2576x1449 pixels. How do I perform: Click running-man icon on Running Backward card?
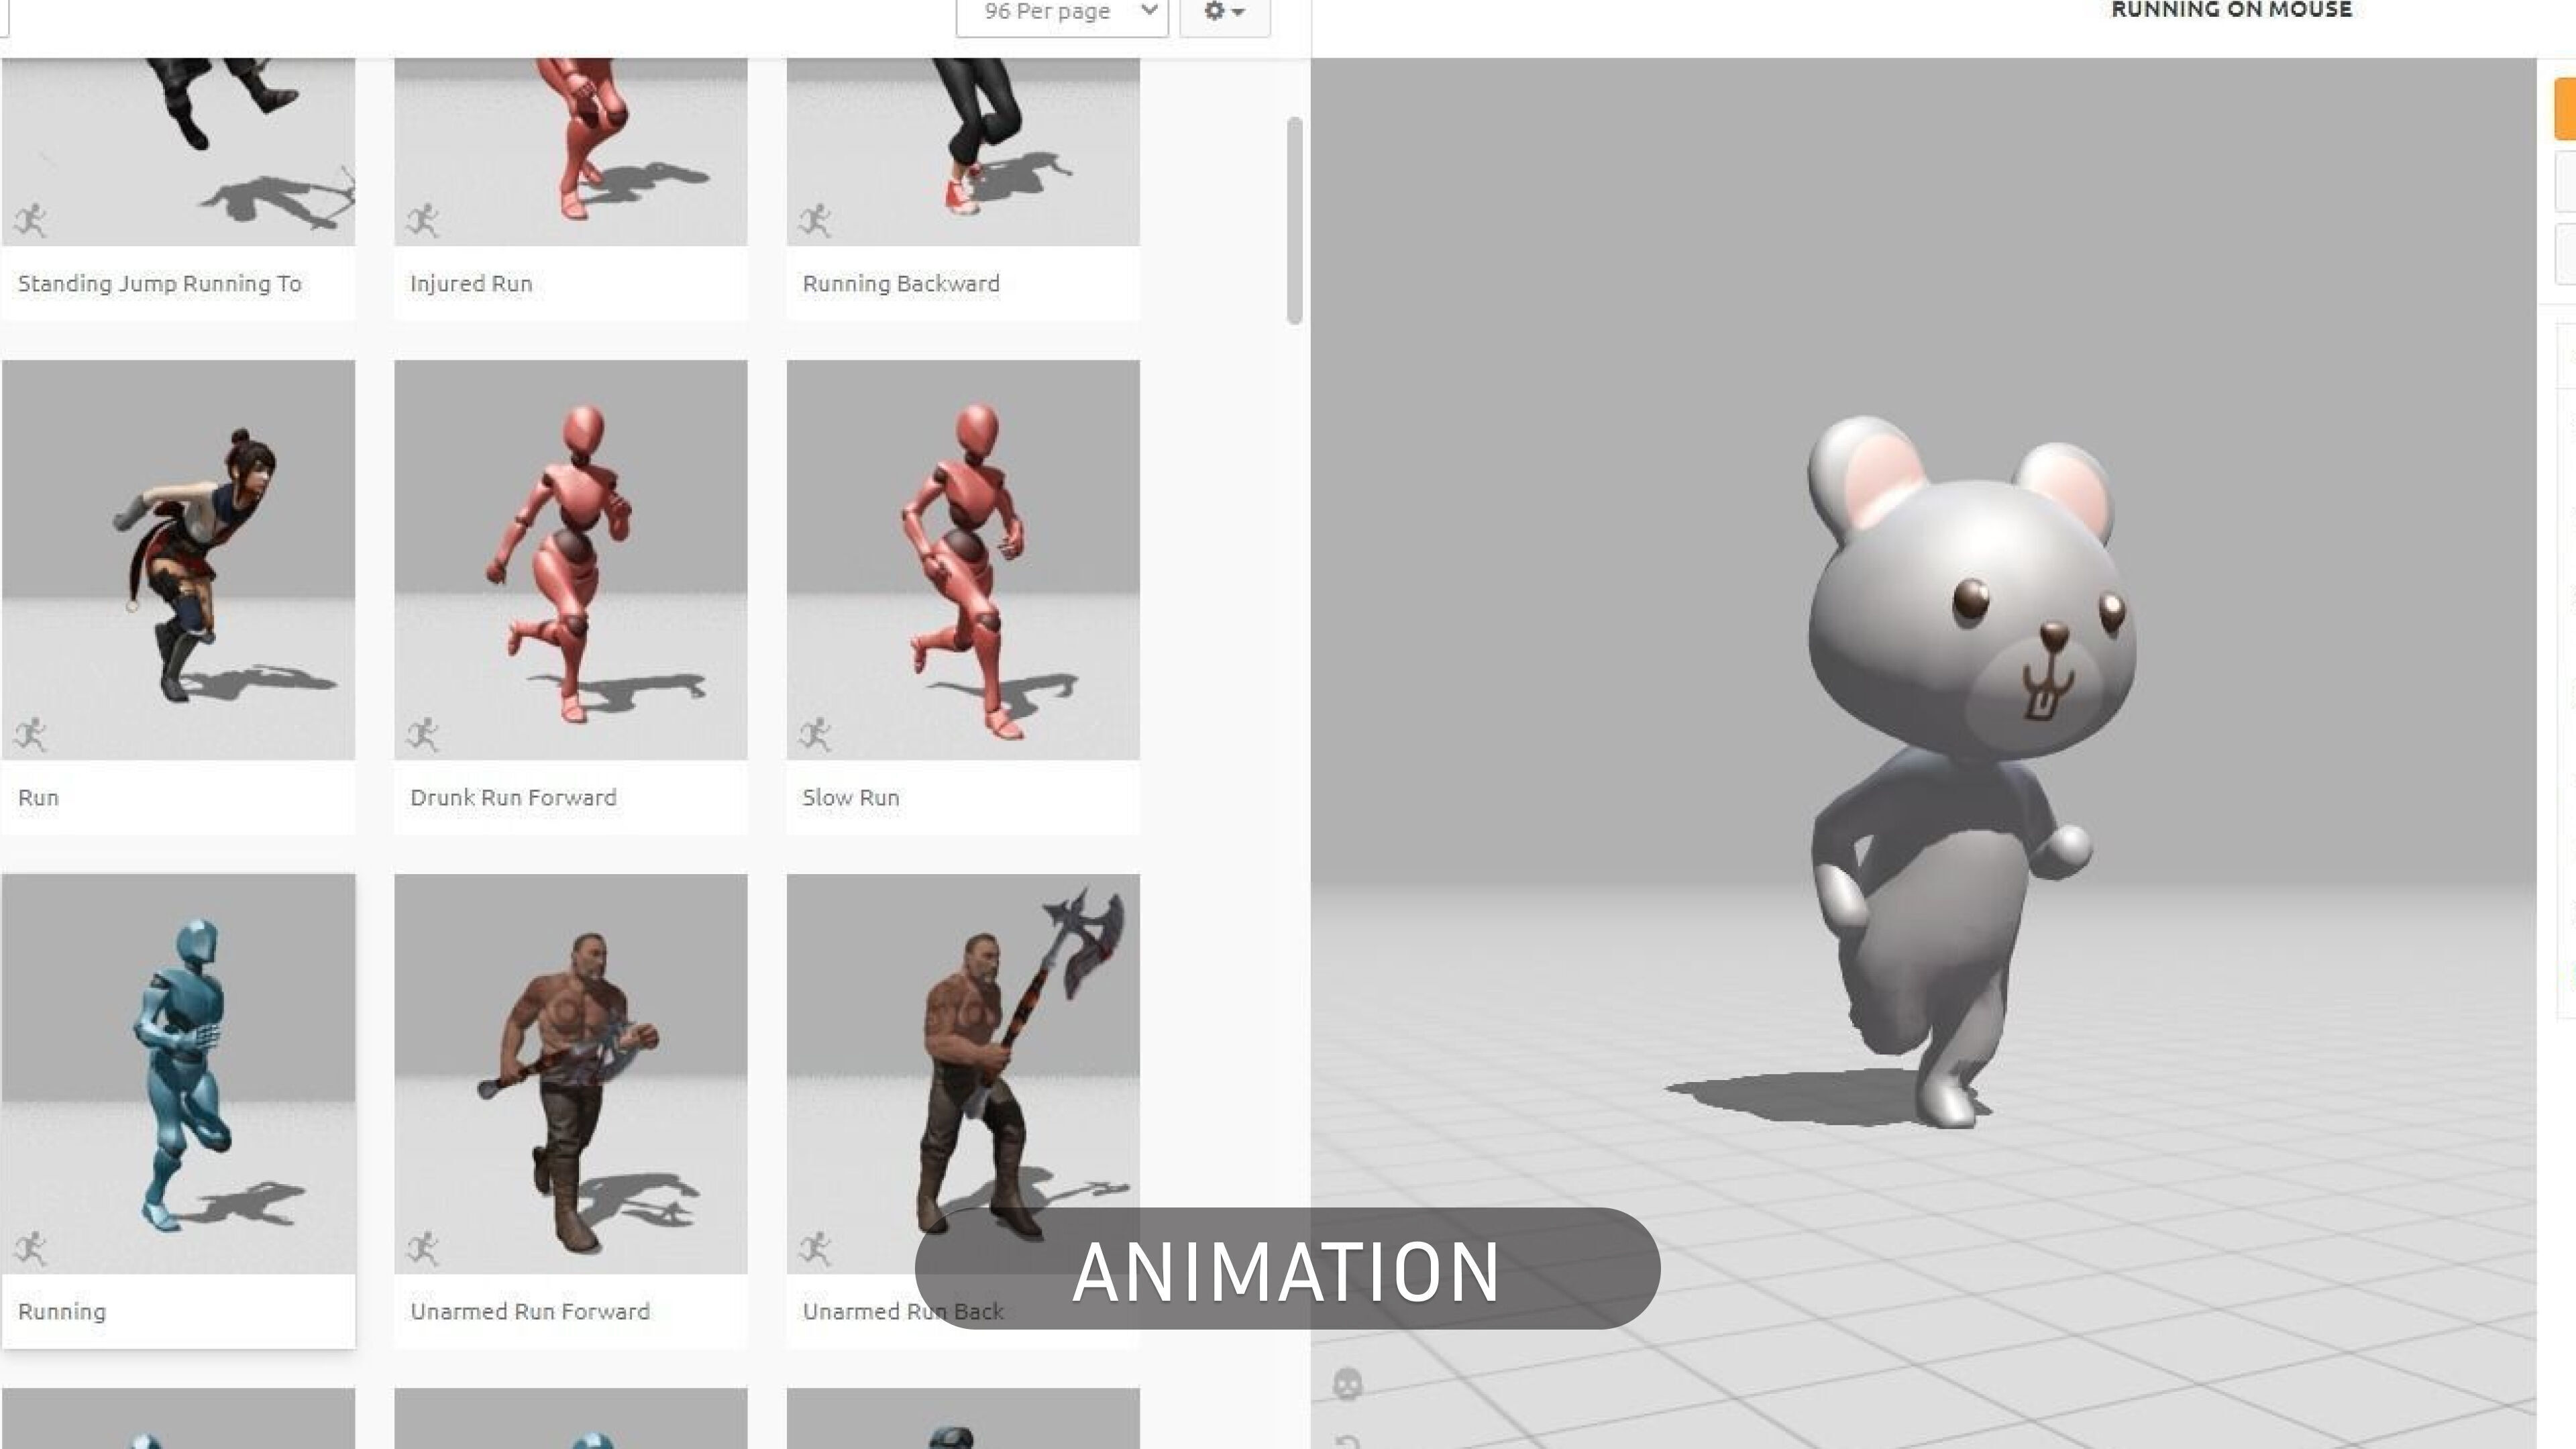click(815, 220)
